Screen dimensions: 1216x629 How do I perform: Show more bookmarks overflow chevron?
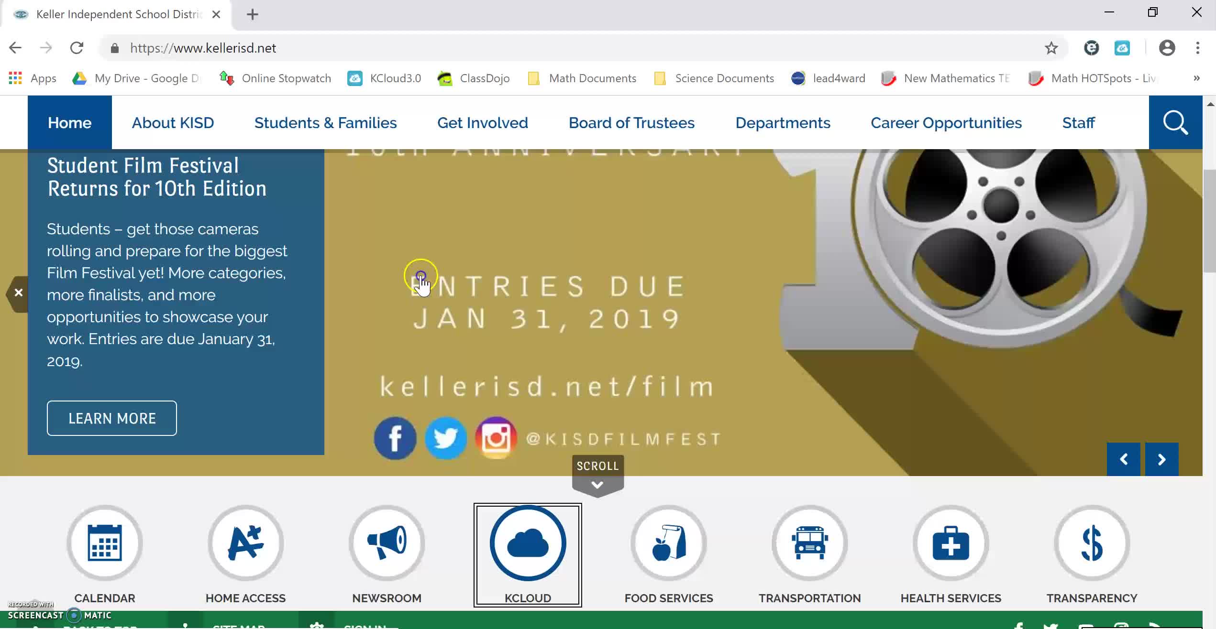1196,78
